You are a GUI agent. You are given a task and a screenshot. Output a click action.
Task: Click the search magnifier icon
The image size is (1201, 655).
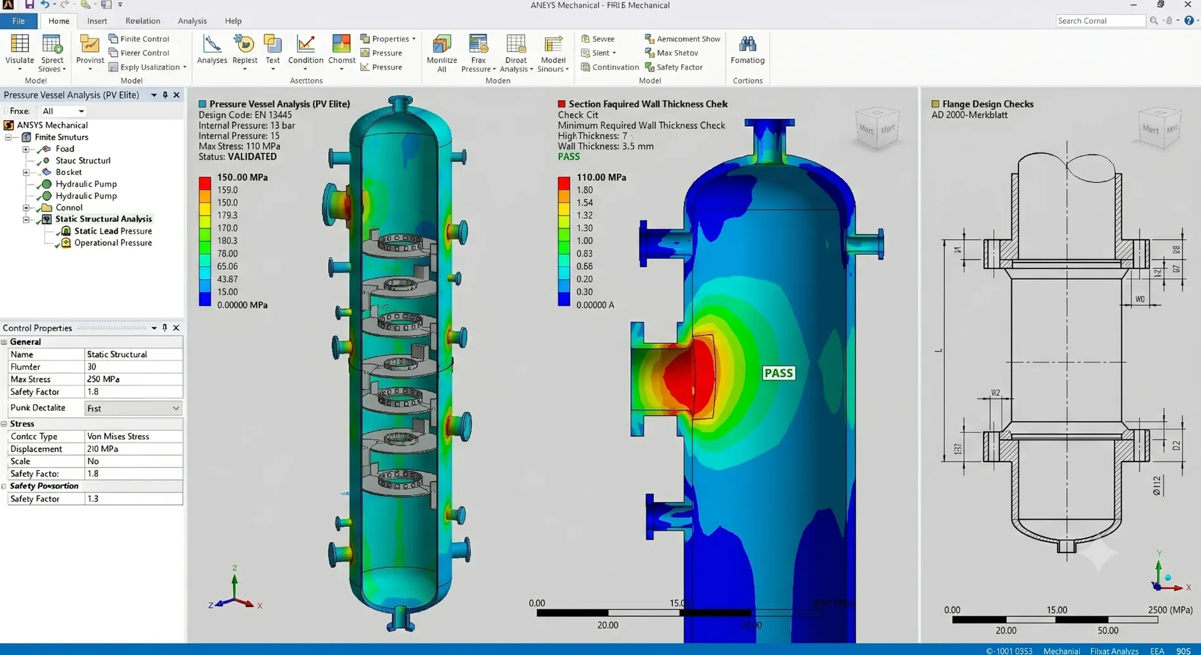pyautogui.click(x=1154, y=21)
